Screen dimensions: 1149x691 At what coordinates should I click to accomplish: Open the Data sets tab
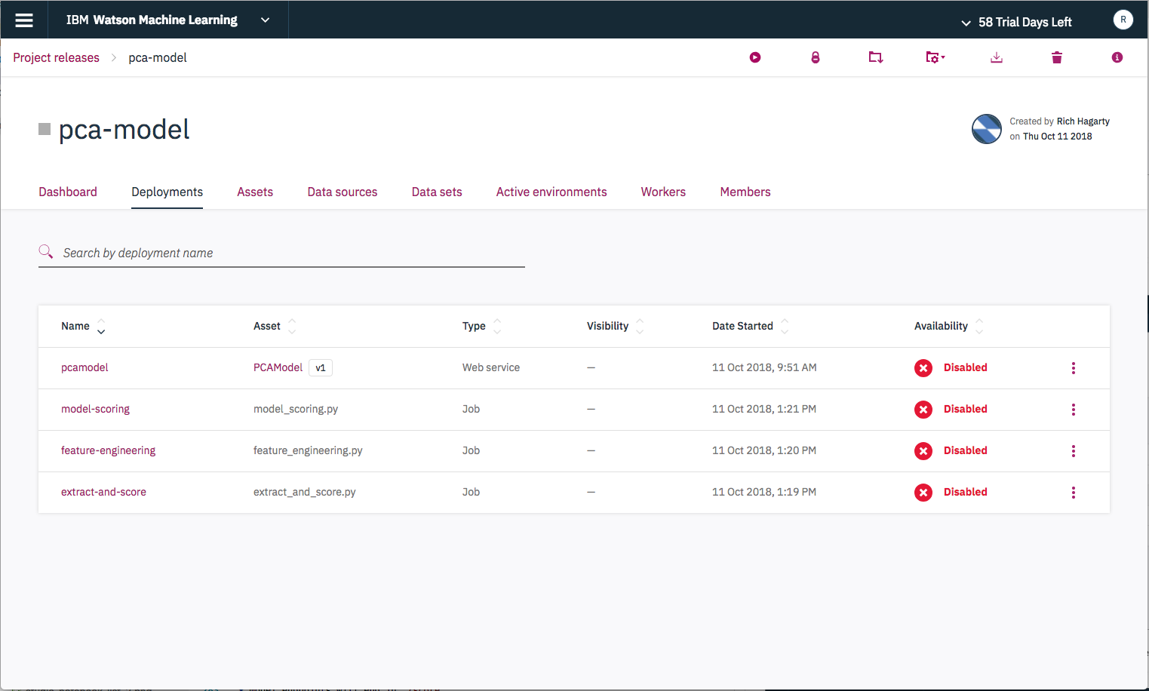(437, 192)
